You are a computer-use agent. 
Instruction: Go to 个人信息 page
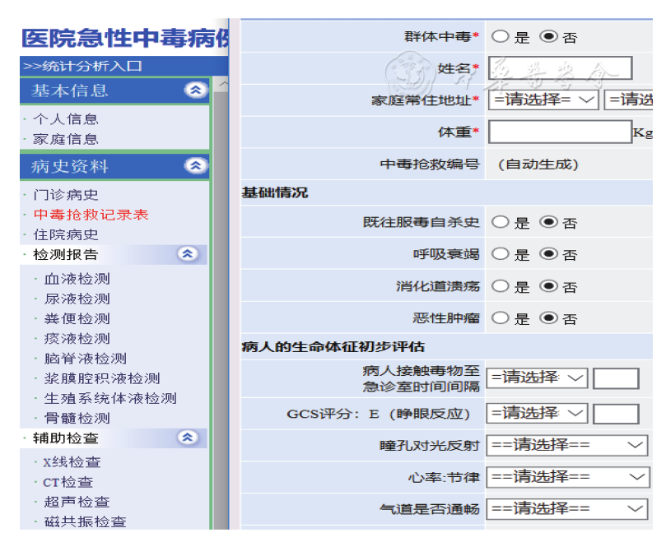click(66, 119)
